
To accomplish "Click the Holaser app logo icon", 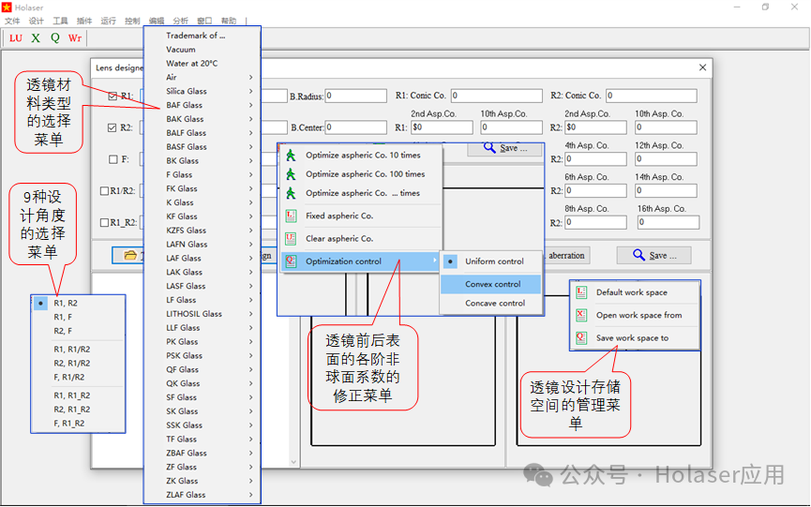I will click(7, 7).
